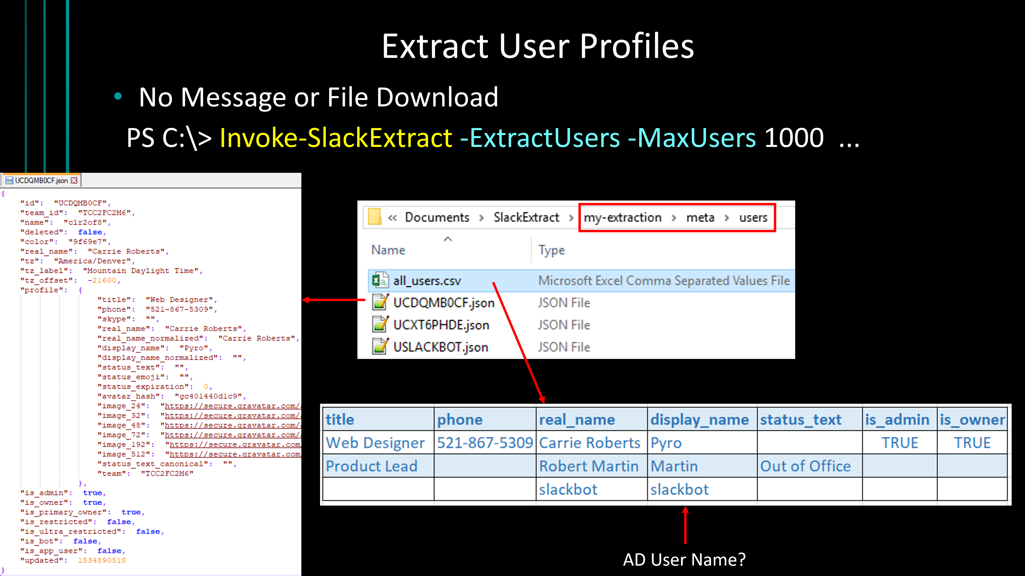Collapse the profile JSON block fold marker
1025x576 pixels.
tap(80, 290)
